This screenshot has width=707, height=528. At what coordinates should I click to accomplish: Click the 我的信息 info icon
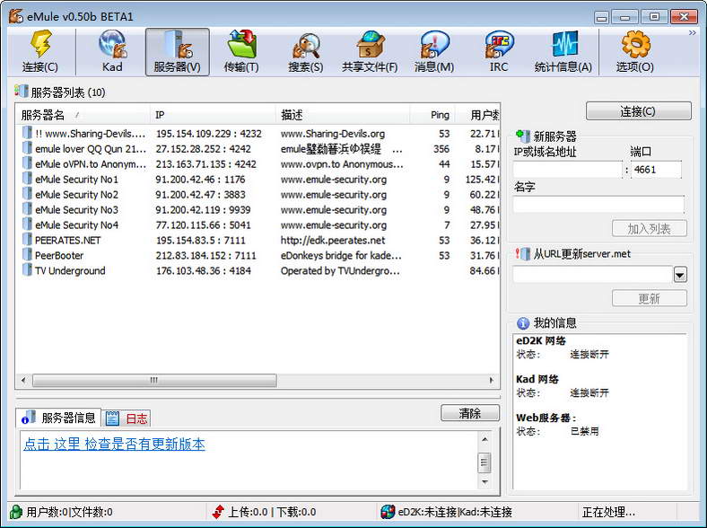(523, 322)
